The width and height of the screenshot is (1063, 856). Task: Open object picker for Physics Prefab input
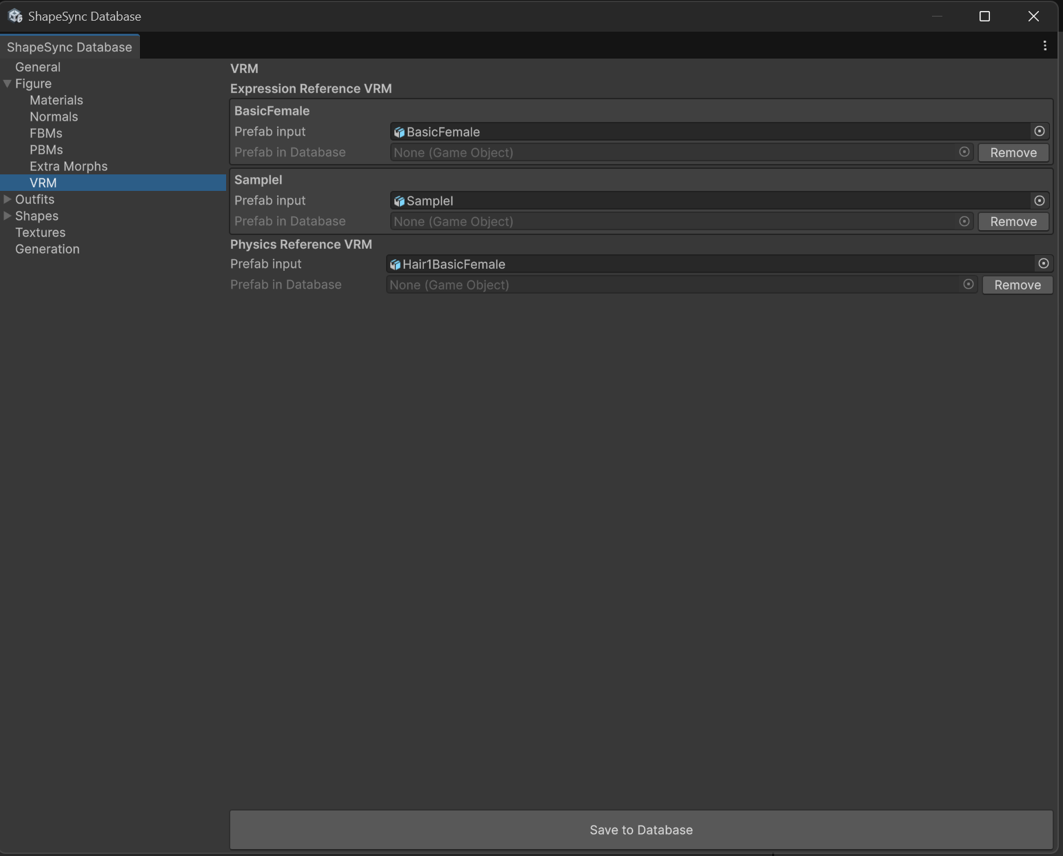click(1044, 263)
